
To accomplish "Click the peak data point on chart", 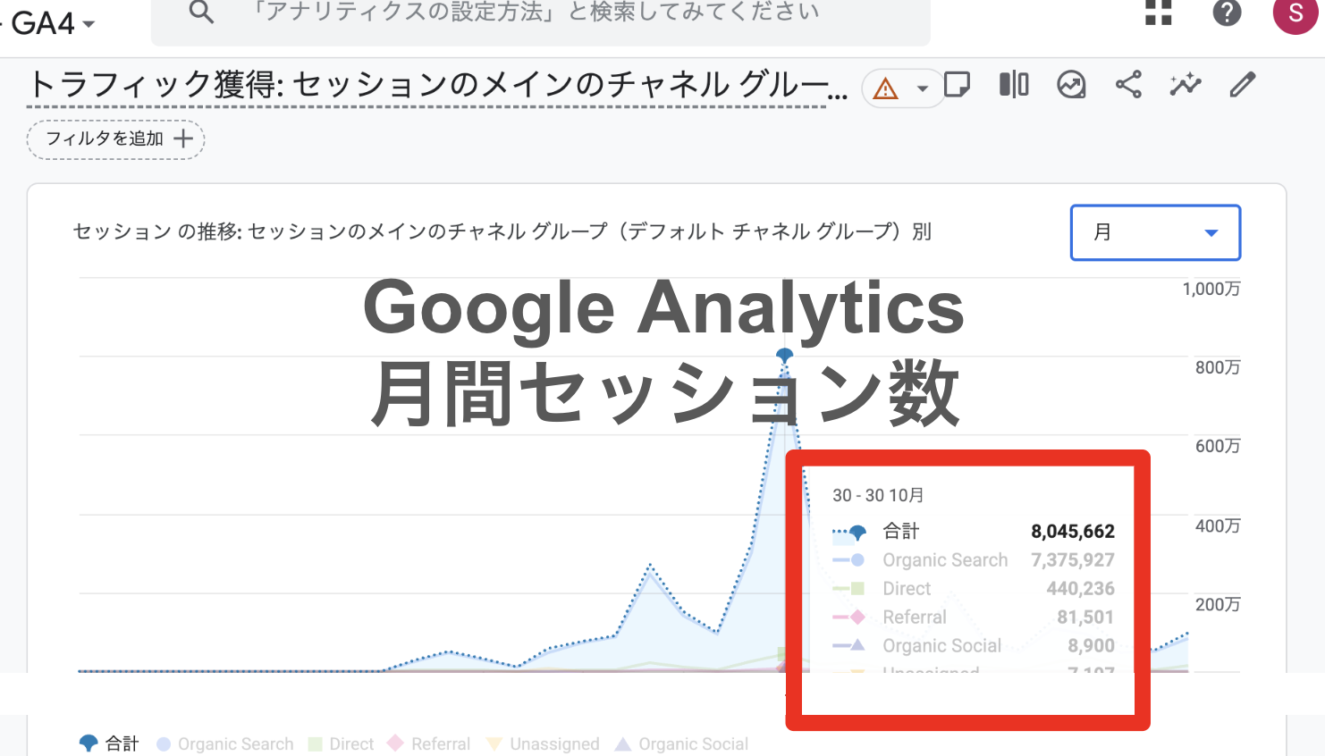I will click(784, 355).
